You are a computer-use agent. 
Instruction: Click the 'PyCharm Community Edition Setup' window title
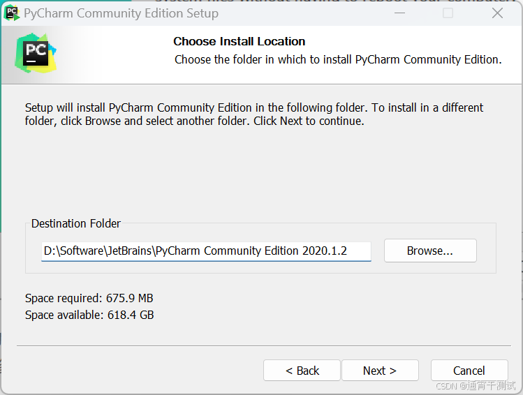pos(121,13)
